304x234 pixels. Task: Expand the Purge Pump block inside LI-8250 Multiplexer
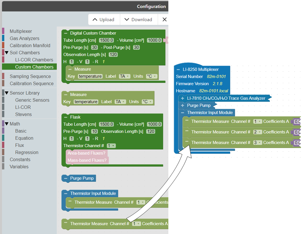coord(182,105)
